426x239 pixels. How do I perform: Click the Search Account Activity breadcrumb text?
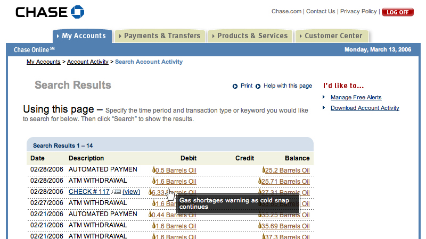click(149, 62)
